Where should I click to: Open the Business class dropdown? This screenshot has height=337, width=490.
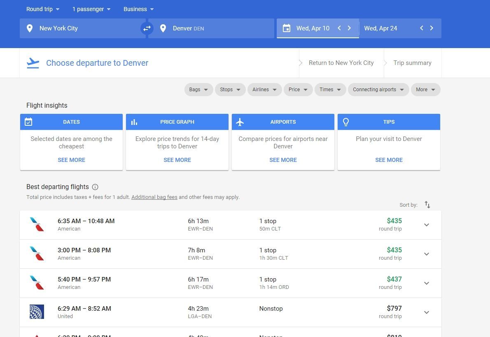tap(138, 9)
